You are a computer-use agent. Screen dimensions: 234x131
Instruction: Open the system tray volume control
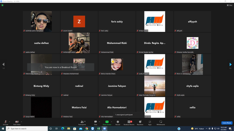(218, 128)
